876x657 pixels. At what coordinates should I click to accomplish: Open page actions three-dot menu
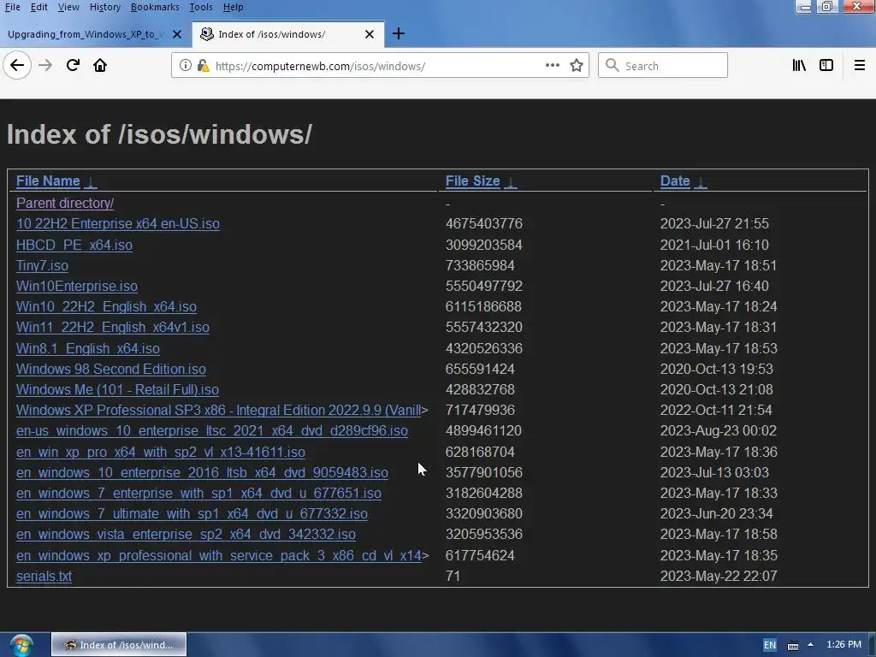pos(552,65)
